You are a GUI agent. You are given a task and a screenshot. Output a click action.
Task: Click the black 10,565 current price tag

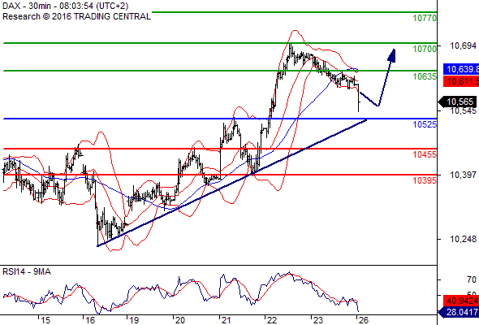coord(458,102)
